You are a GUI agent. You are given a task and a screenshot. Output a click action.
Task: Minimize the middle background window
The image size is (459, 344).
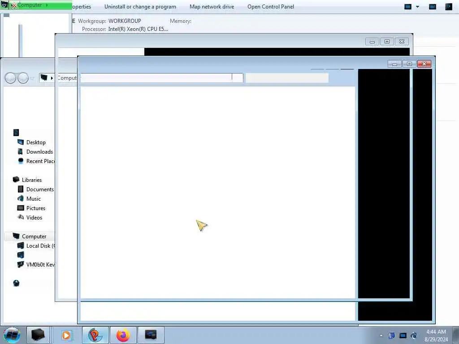tap(372, 42)
